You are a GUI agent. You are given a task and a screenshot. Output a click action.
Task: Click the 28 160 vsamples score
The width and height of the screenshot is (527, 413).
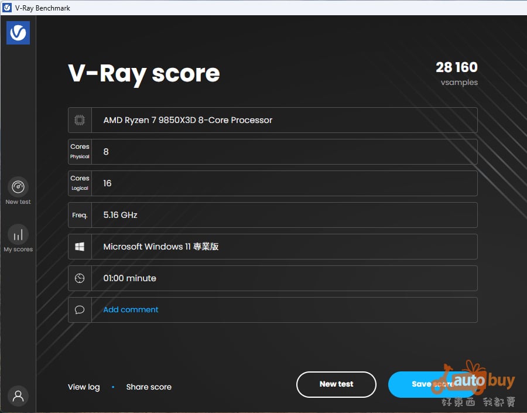456,68
